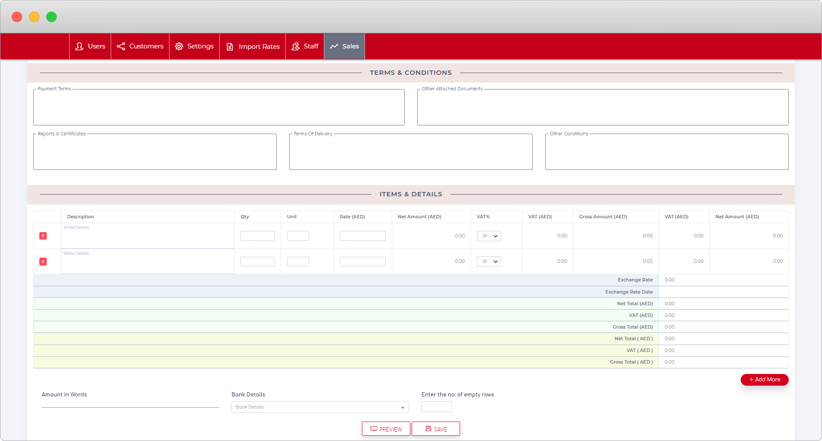822x441 pixels.
Task: Expand the Bank Details dropdown
Action: pyautogui.click(x=320, y=407)
